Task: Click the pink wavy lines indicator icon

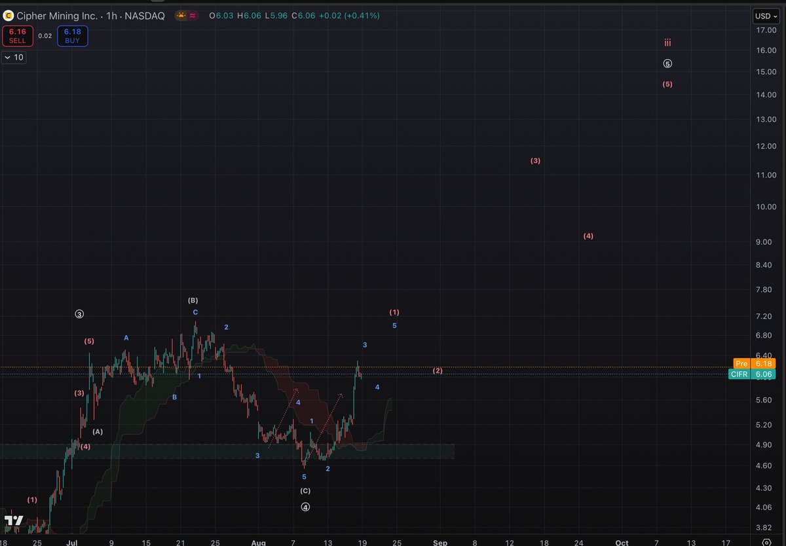Action: pyautogui.click(x=193, y=15)
